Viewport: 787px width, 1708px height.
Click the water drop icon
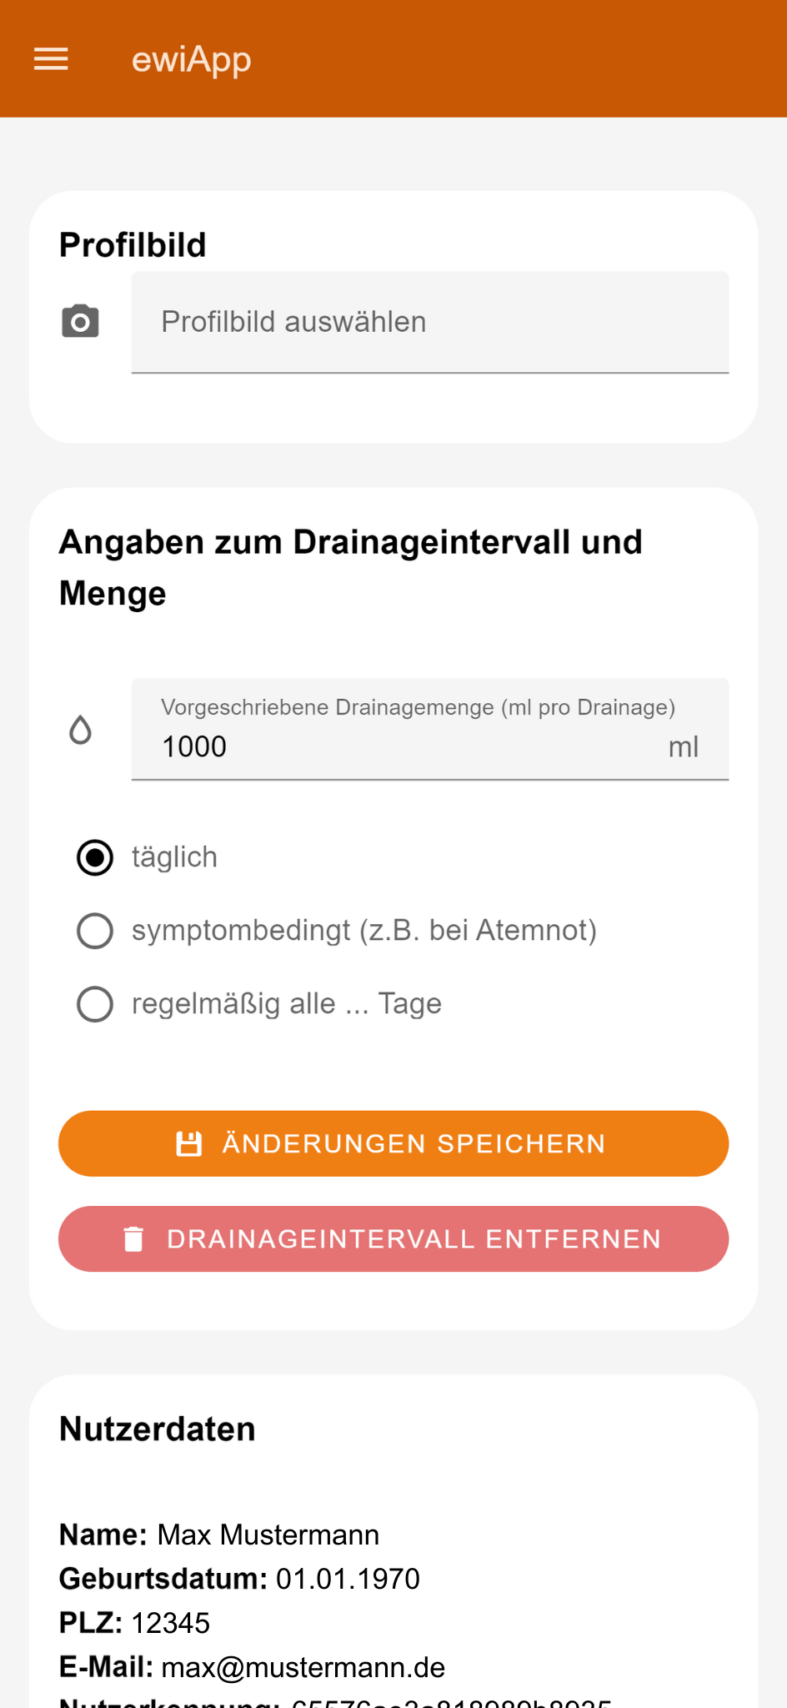click(x=80, y=730)
